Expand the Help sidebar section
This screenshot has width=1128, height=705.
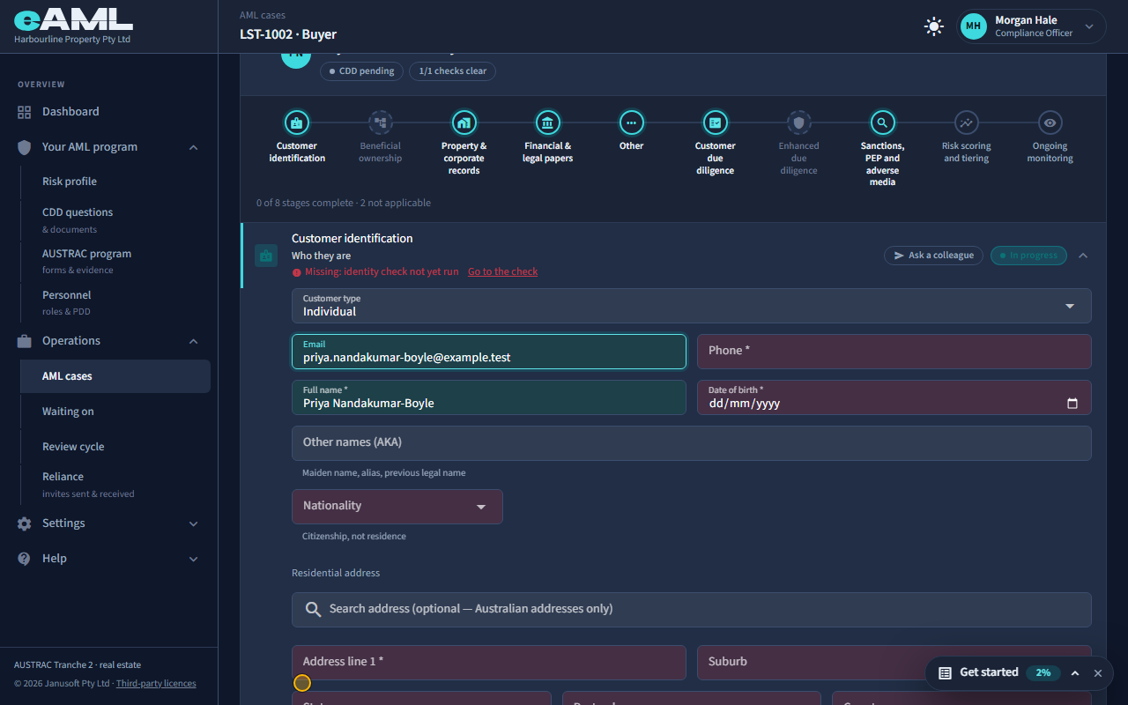[x=194, y=559]
